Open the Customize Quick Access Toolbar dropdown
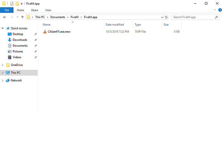Viewport: 223px width, 148px height. pyautogui.click(x=22, y=4)
